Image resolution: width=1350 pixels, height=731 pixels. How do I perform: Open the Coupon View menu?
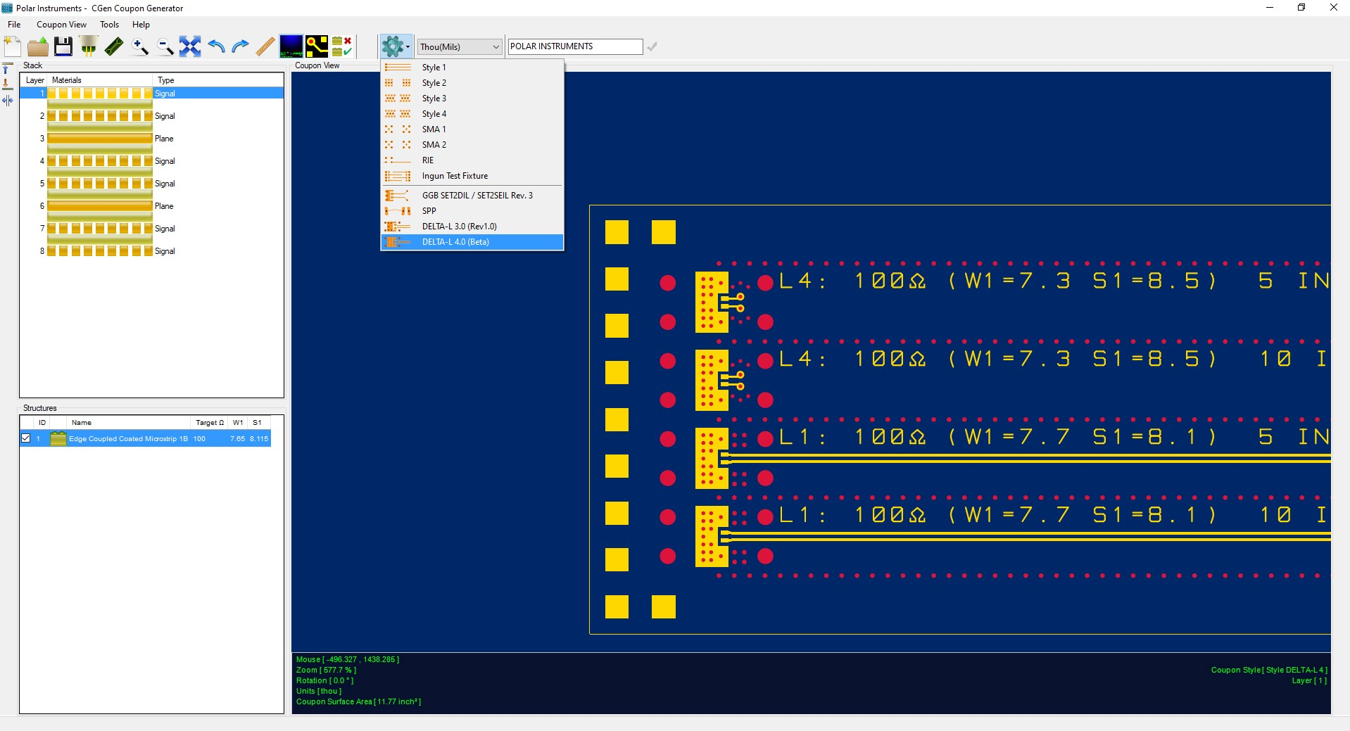point(61,25)
